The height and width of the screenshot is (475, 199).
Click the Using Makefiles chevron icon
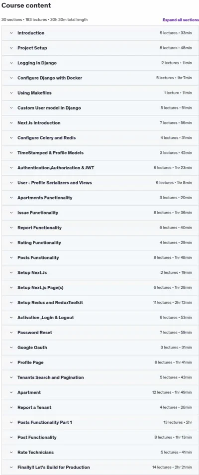11,93
